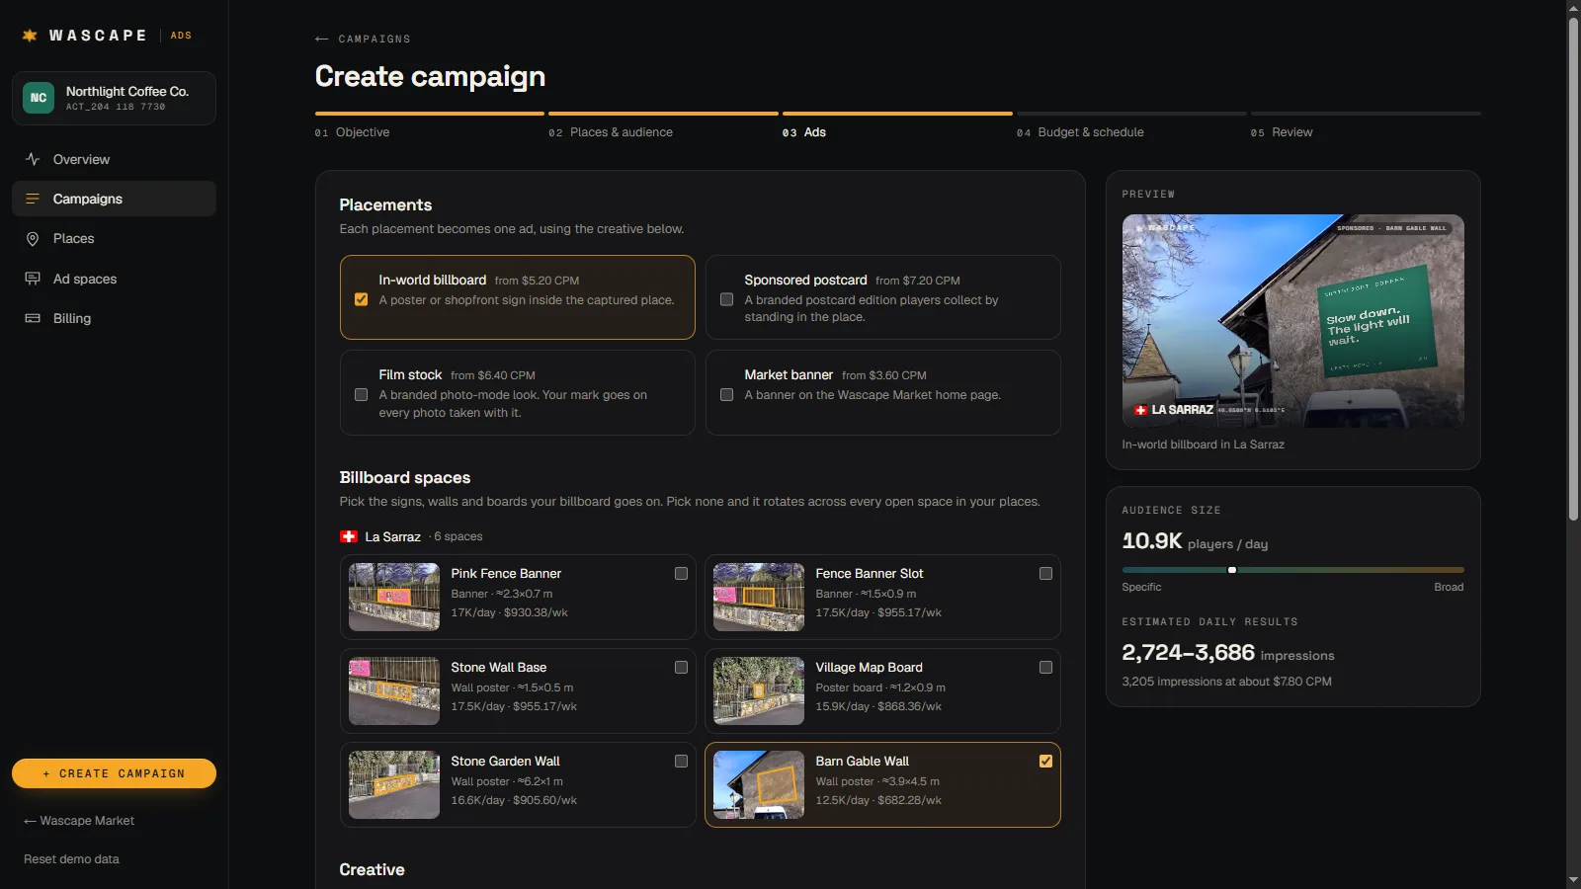The image size is (1581, 889).
Task: Open Billing in the sidebar
Action: coord(114,318)
